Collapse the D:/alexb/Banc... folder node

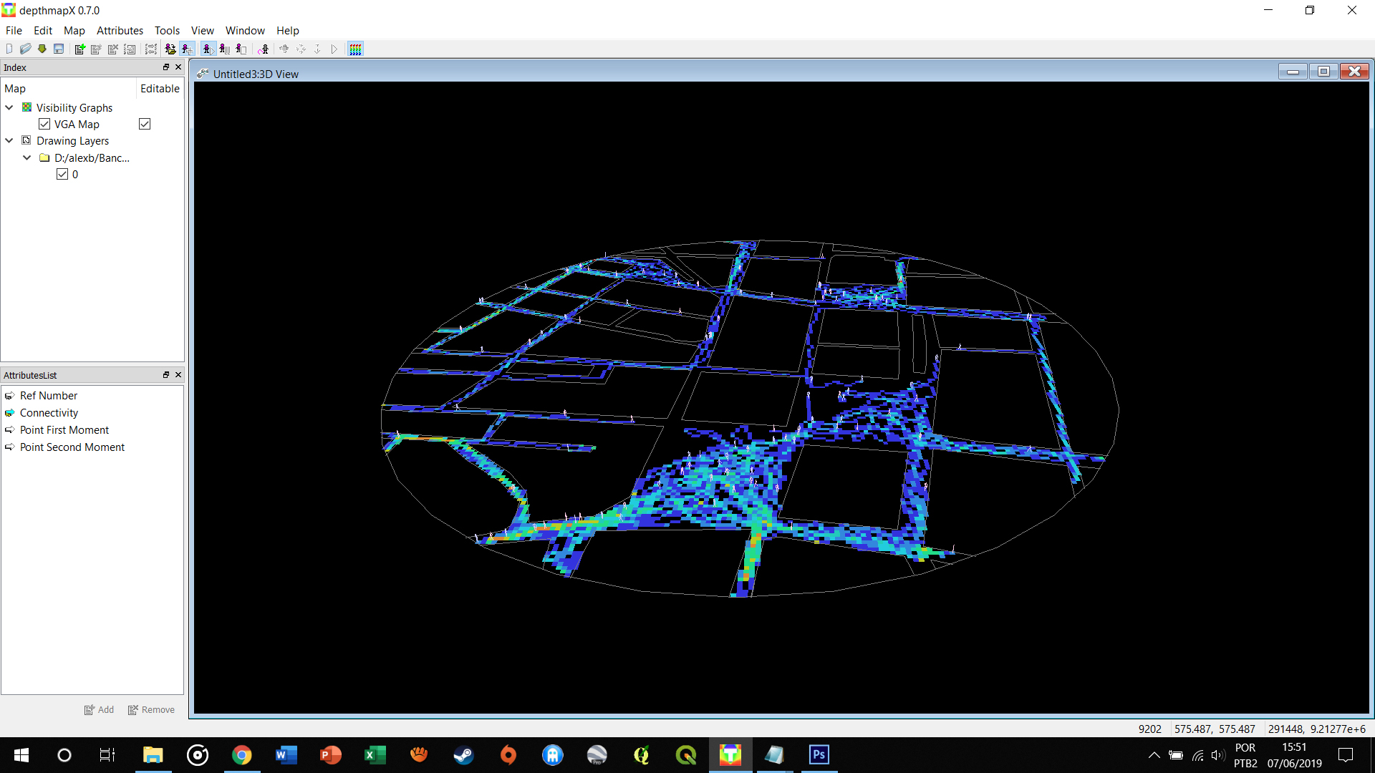[x=26, y=157]
